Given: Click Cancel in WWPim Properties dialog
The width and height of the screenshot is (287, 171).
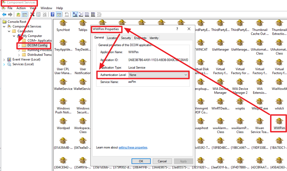Looking at the screenshot, I should tap(162, 161).
